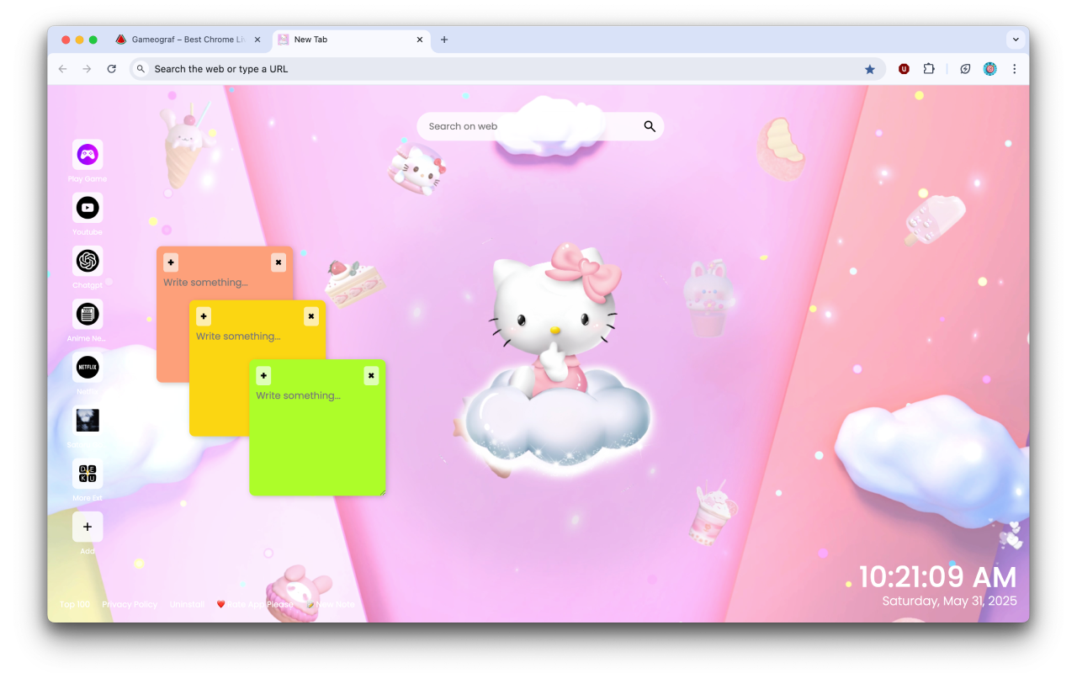Go forward to next page
The width and height of the screenshot is (1077, 673).
(87, 69)
